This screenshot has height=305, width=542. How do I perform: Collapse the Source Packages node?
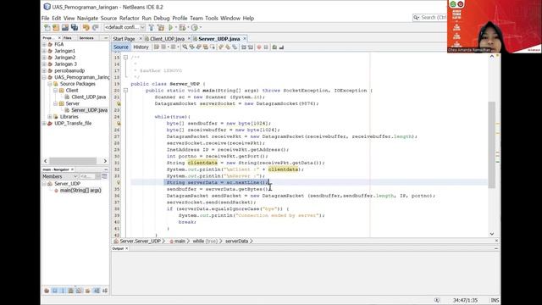click(x=50, y=84)
